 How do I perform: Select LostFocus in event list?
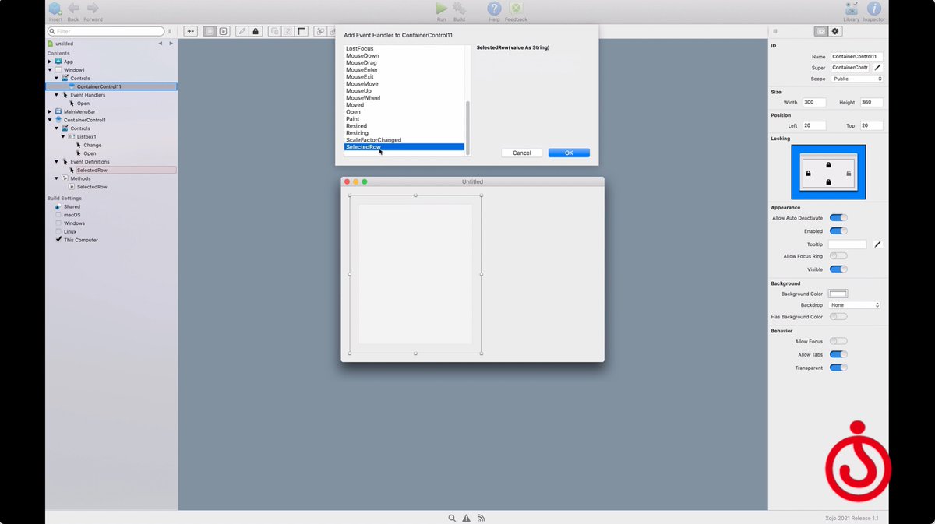[404, 49]
